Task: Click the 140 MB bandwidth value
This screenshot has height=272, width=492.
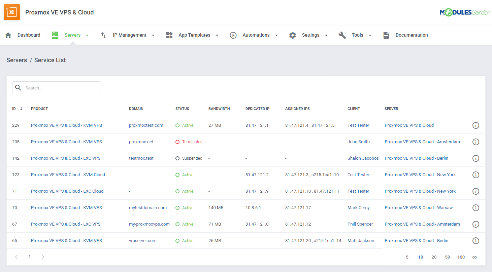Action: 216,208
